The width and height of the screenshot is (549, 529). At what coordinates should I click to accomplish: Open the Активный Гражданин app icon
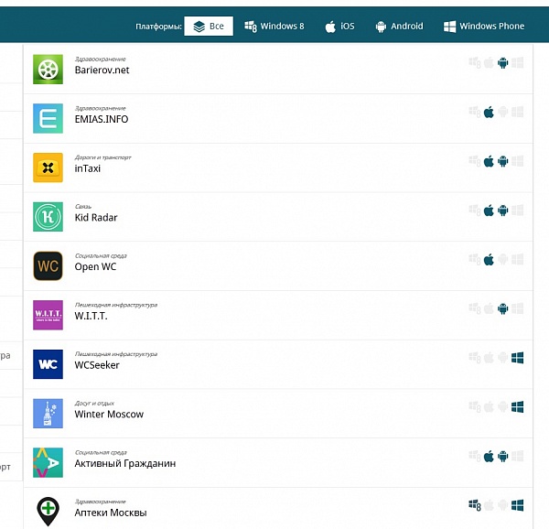[x=48, y=463]
